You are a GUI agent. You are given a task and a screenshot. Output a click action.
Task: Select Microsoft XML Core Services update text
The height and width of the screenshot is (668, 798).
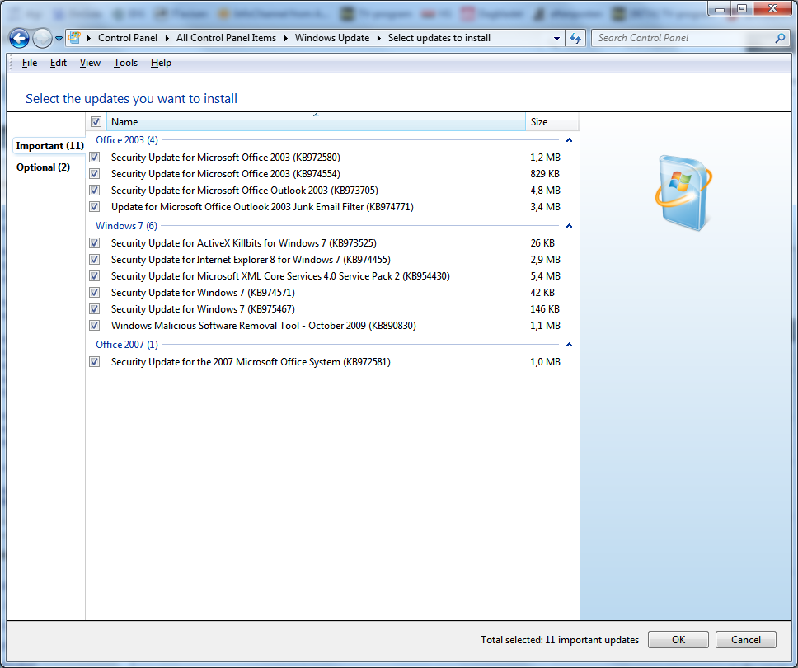[280, 276]
